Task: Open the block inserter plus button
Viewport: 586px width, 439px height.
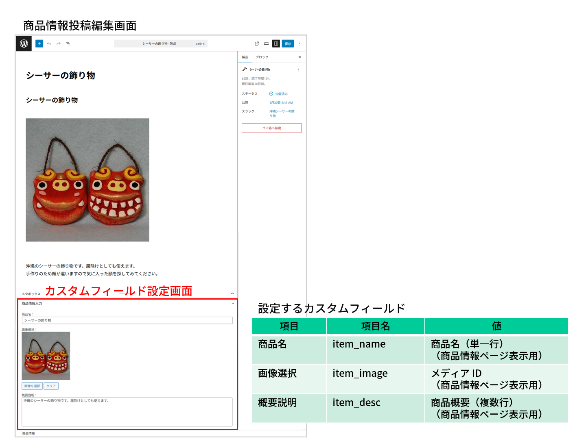Action: 39,43
